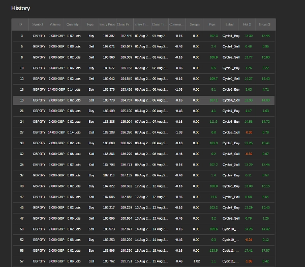Click the truncated Entry Time column header
Screen dimensions: 305x267
142,24
